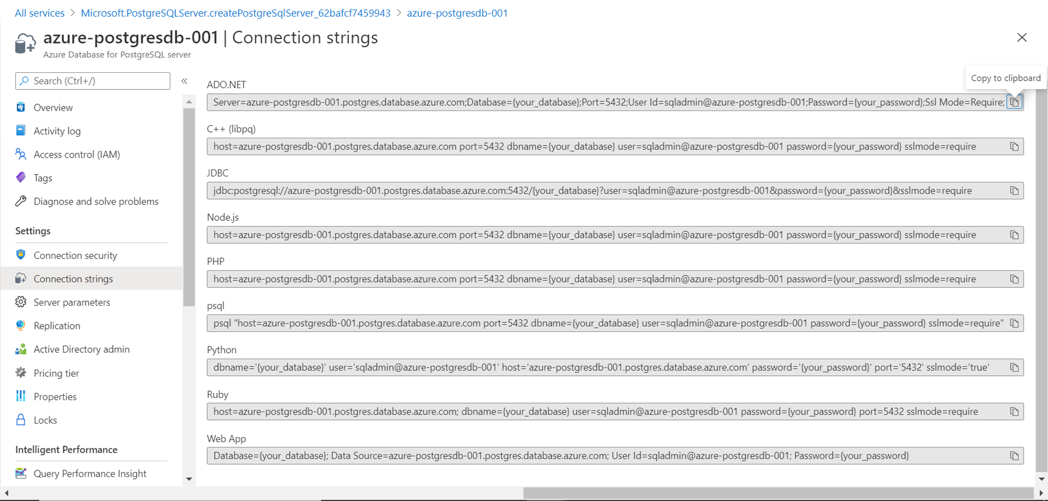
Task: Copy the Node.js connection string
Action: click(x=1014, y=235)
